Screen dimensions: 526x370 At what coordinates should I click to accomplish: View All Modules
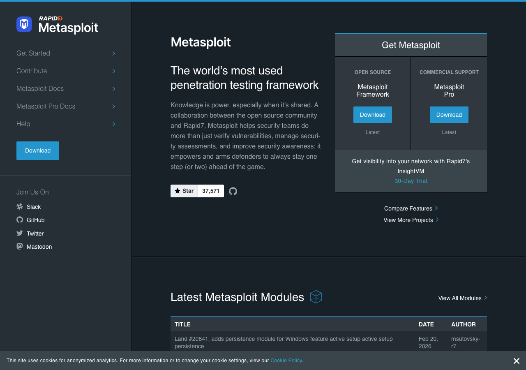click(x=459, y=298)
